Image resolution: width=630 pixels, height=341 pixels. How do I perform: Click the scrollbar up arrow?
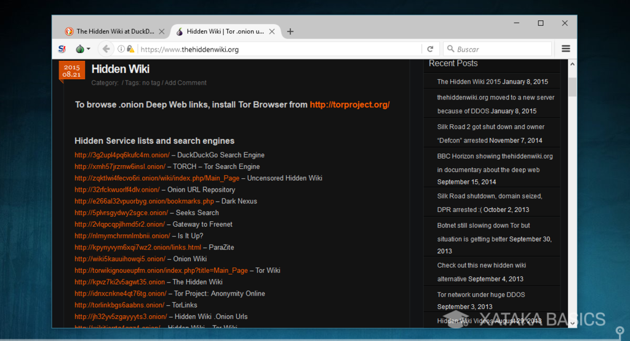pos(573,64)
